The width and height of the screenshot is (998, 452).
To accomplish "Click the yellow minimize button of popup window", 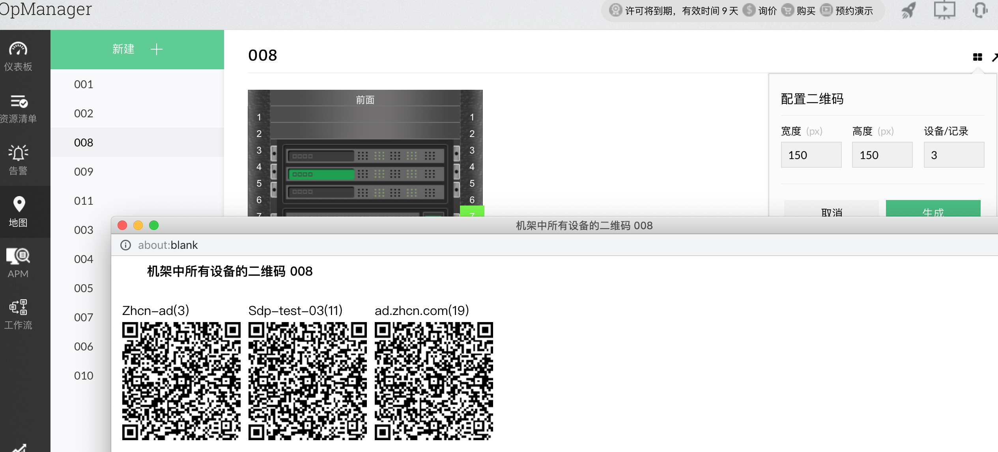I will [138, 225].
